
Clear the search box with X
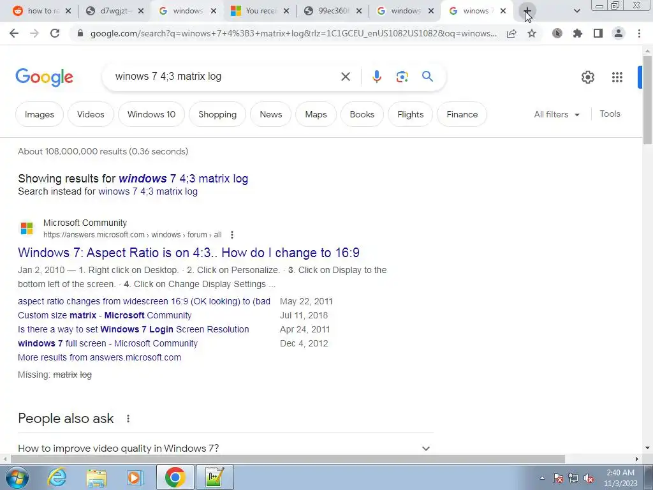click(x=345, y=77)
